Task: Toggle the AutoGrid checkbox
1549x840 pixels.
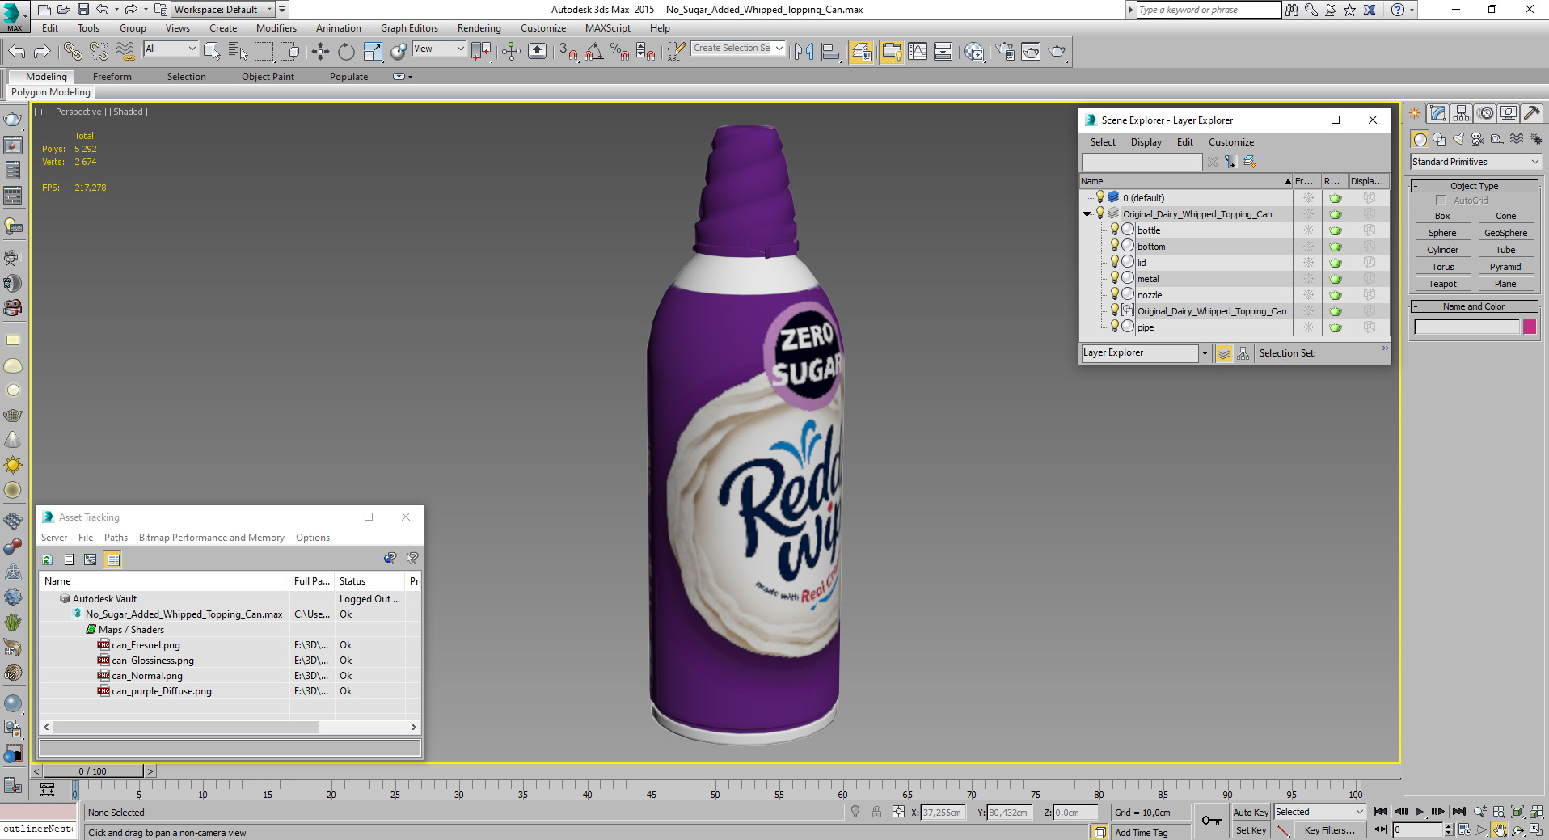Action: pyautogui.click(x=1441, y=201)
